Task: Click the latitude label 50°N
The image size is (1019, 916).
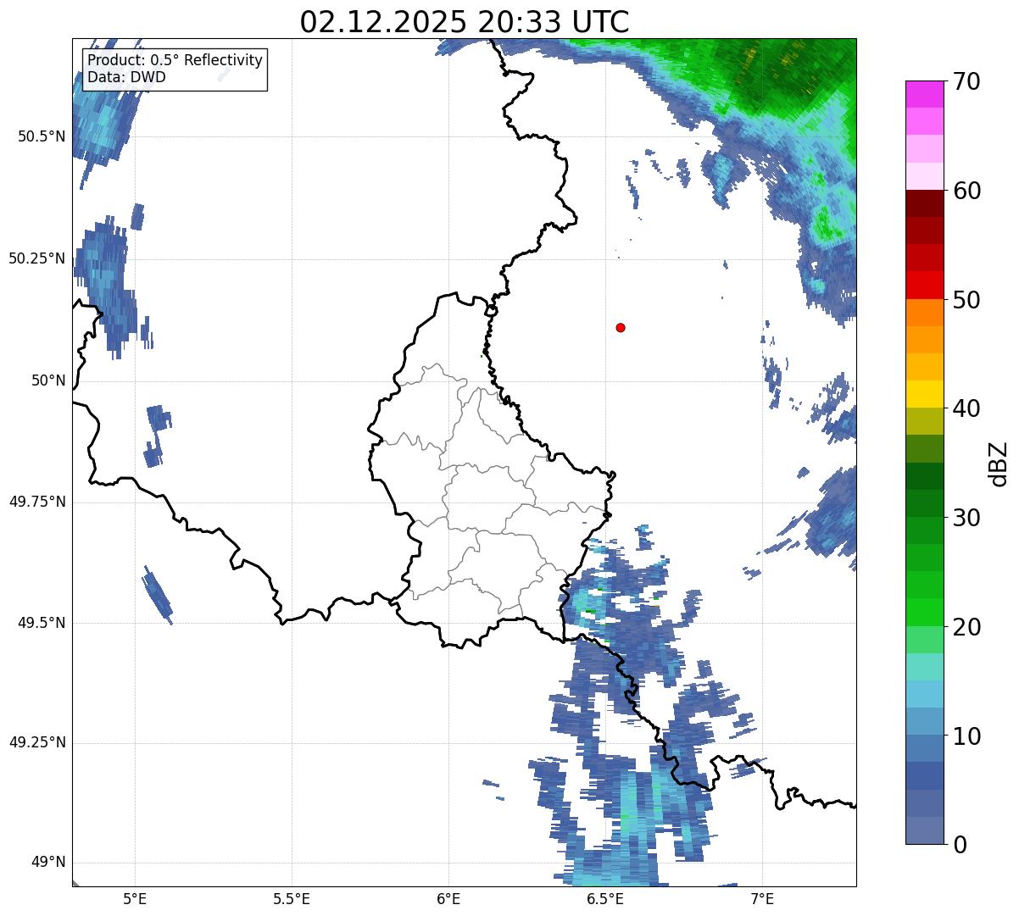Action: pyautogui.click(x=48, y=380)
